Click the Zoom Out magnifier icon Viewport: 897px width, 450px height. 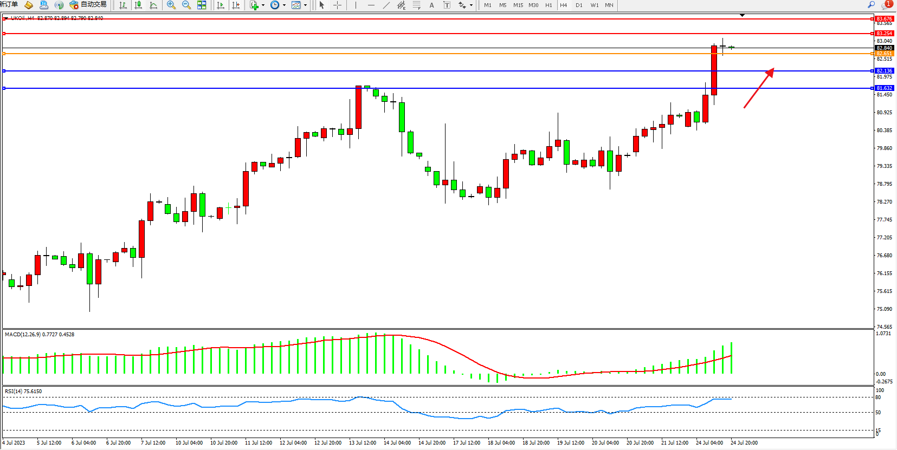(x=186, y=5)
